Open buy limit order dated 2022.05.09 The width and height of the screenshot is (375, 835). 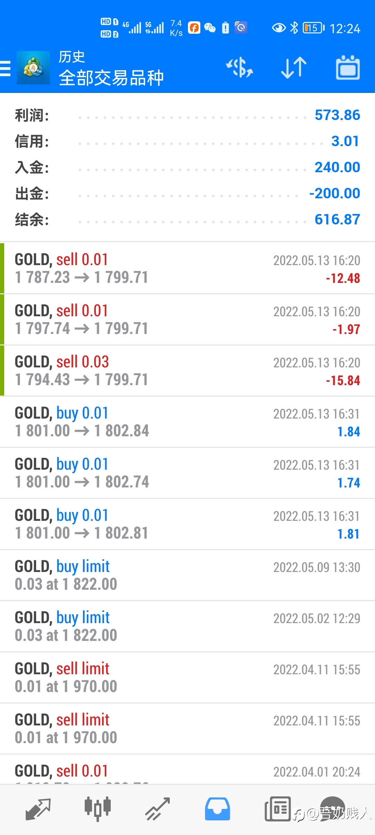(187, 575)
